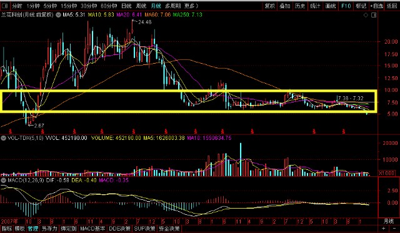Expand 更多 more periods menu
The image size is (400, 233).
point(191,6)
